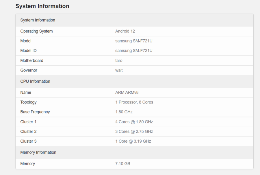Click the Governor row label
The width and height of the screenshot is (260, 175).
pyautogui.click(x=29, y=70)
